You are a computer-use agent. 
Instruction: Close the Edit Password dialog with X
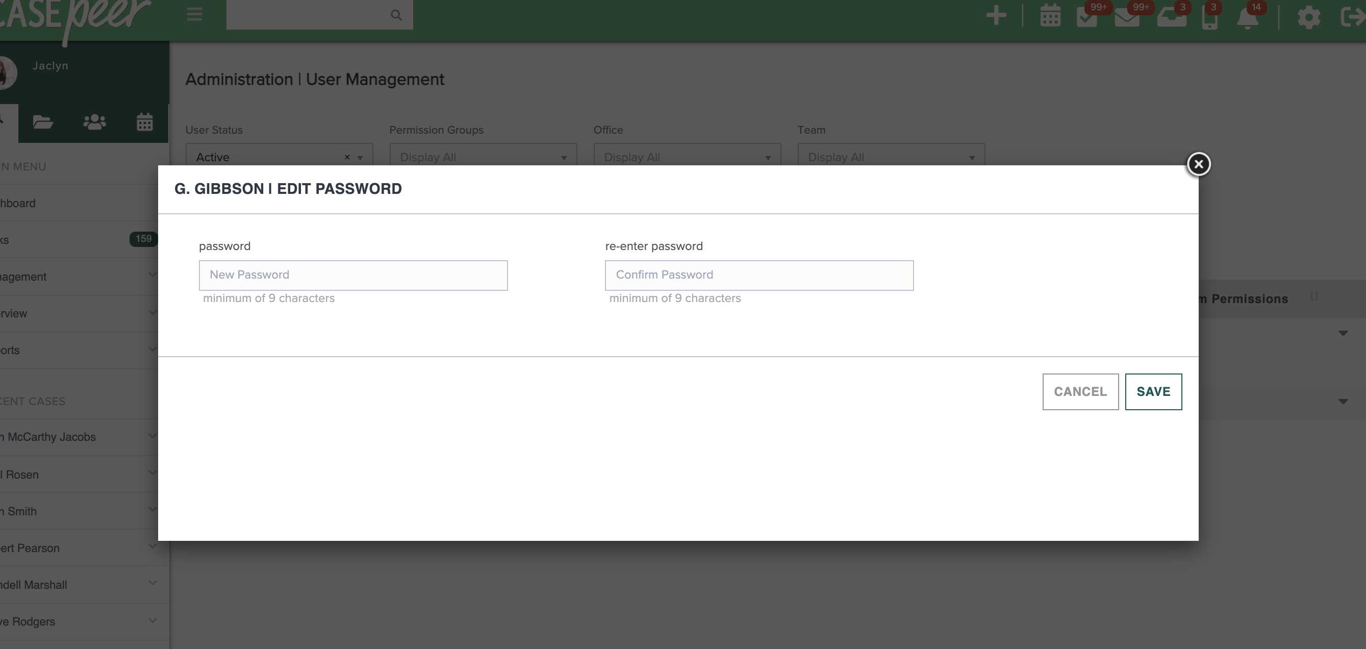[x=1198, y=164]
